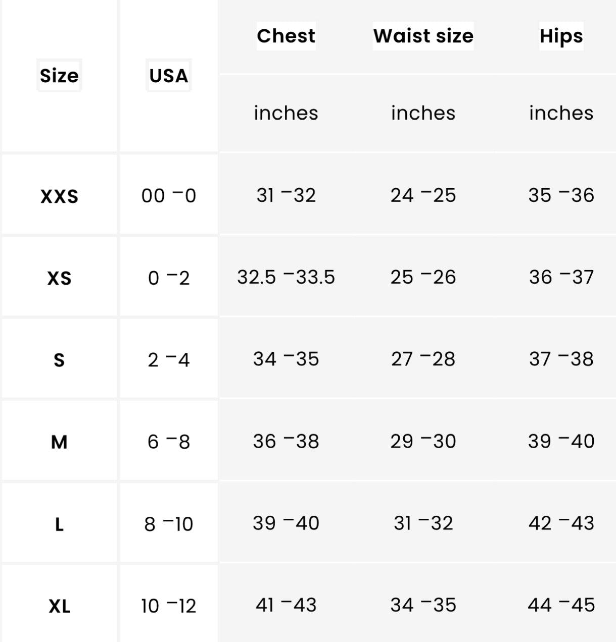Select the XXS size row label

(x=59, y=196)
